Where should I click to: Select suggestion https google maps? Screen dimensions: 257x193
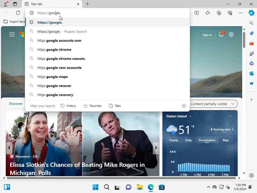click(107, 76)
